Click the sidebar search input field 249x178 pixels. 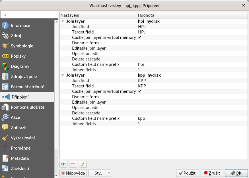click(29, 14)
